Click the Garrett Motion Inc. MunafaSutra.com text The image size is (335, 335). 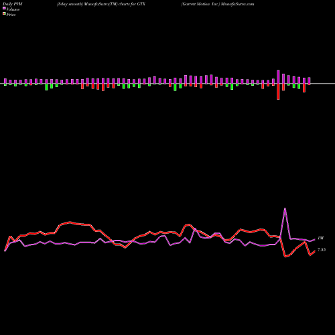point(218,4)
